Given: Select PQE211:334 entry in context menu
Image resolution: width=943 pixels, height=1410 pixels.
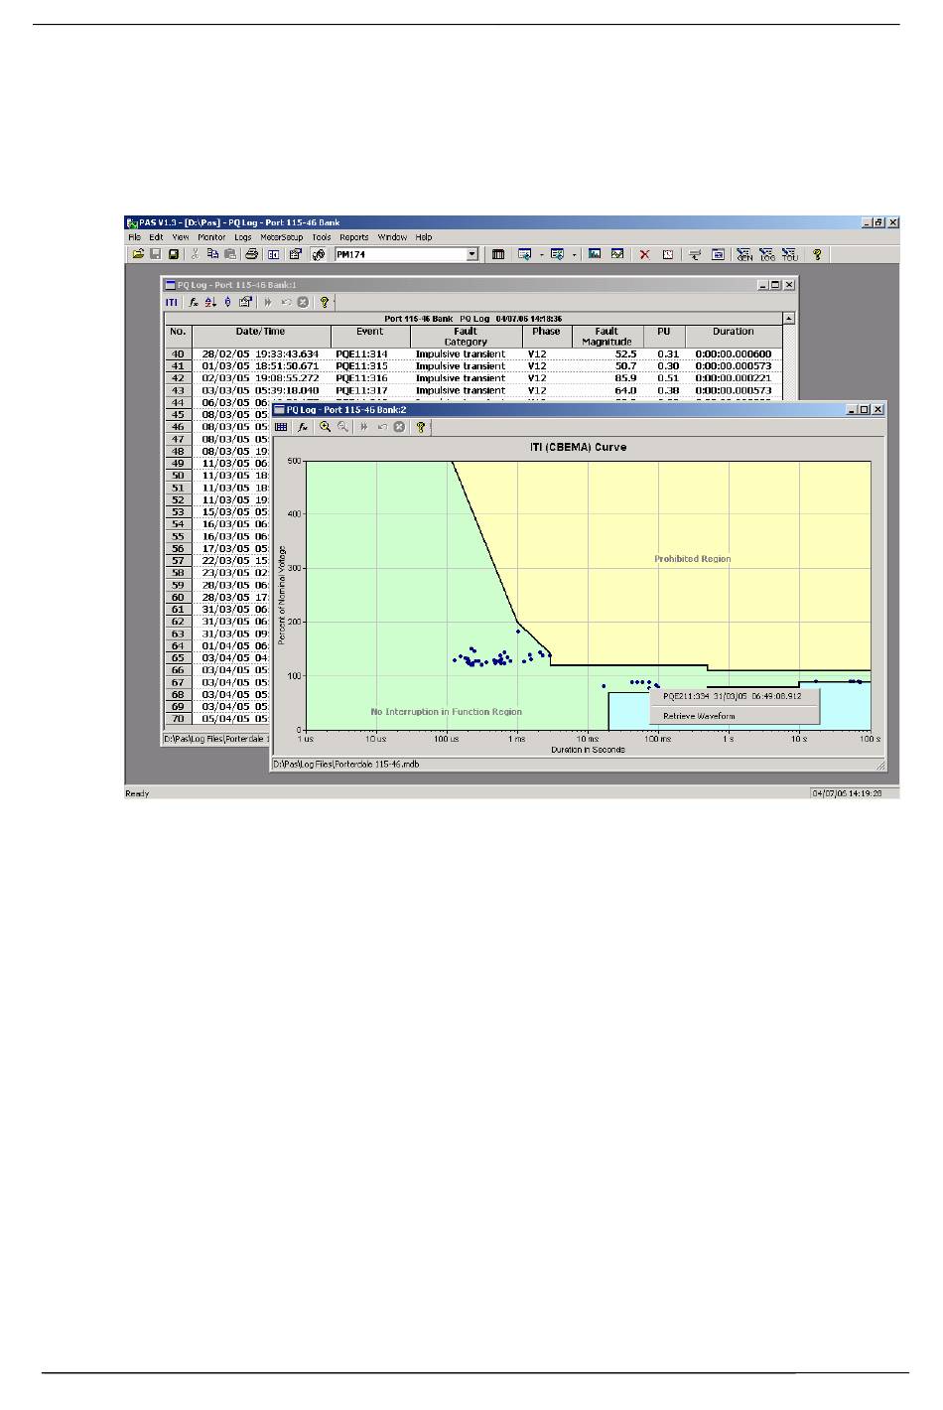Looking at the screenshot, I should coord(733,696).
